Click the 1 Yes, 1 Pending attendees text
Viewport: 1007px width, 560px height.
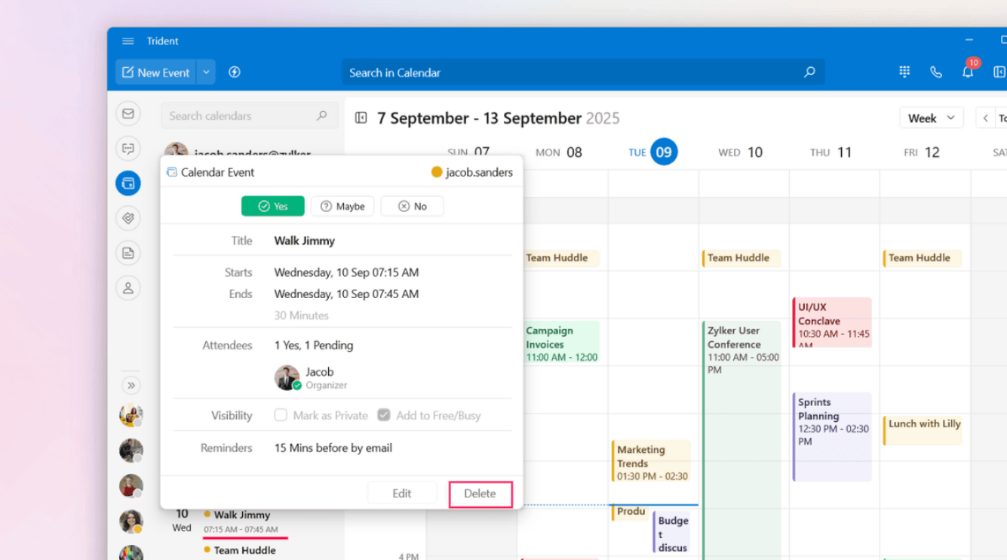(314, 345)
